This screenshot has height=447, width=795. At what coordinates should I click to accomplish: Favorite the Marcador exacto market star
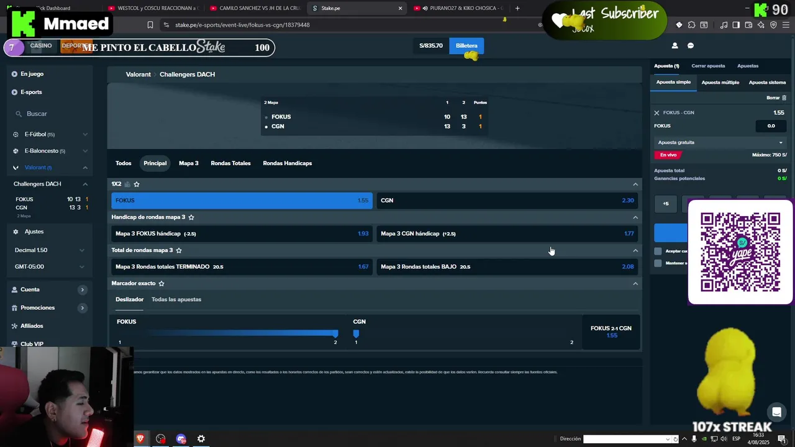pos(161,283)
